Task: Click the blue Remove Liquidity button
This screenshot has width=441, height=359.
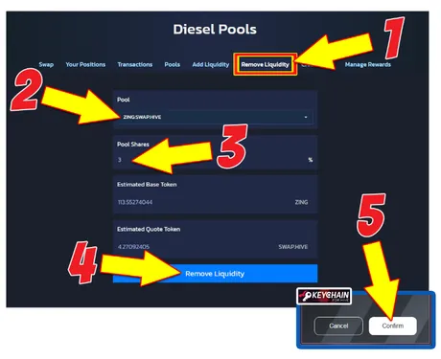Action: pyautogui.click(x=215, y=274)
